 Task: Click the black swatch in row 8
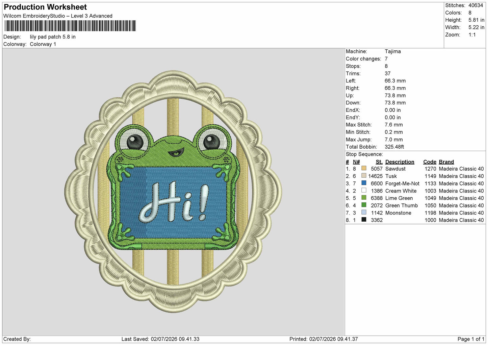point(364,220)
